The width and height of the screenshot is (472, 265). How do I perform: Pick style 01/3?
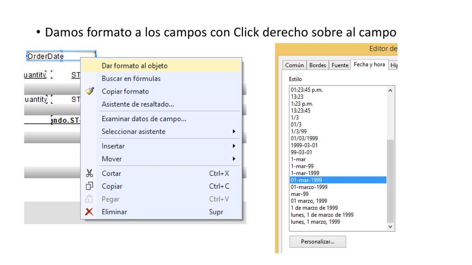(338, 124)
